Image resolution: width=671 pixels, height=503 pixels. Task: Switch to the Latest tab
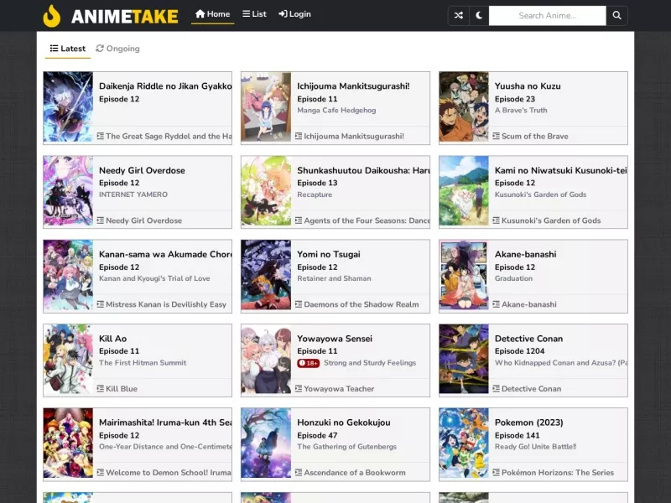pos(68,49)
